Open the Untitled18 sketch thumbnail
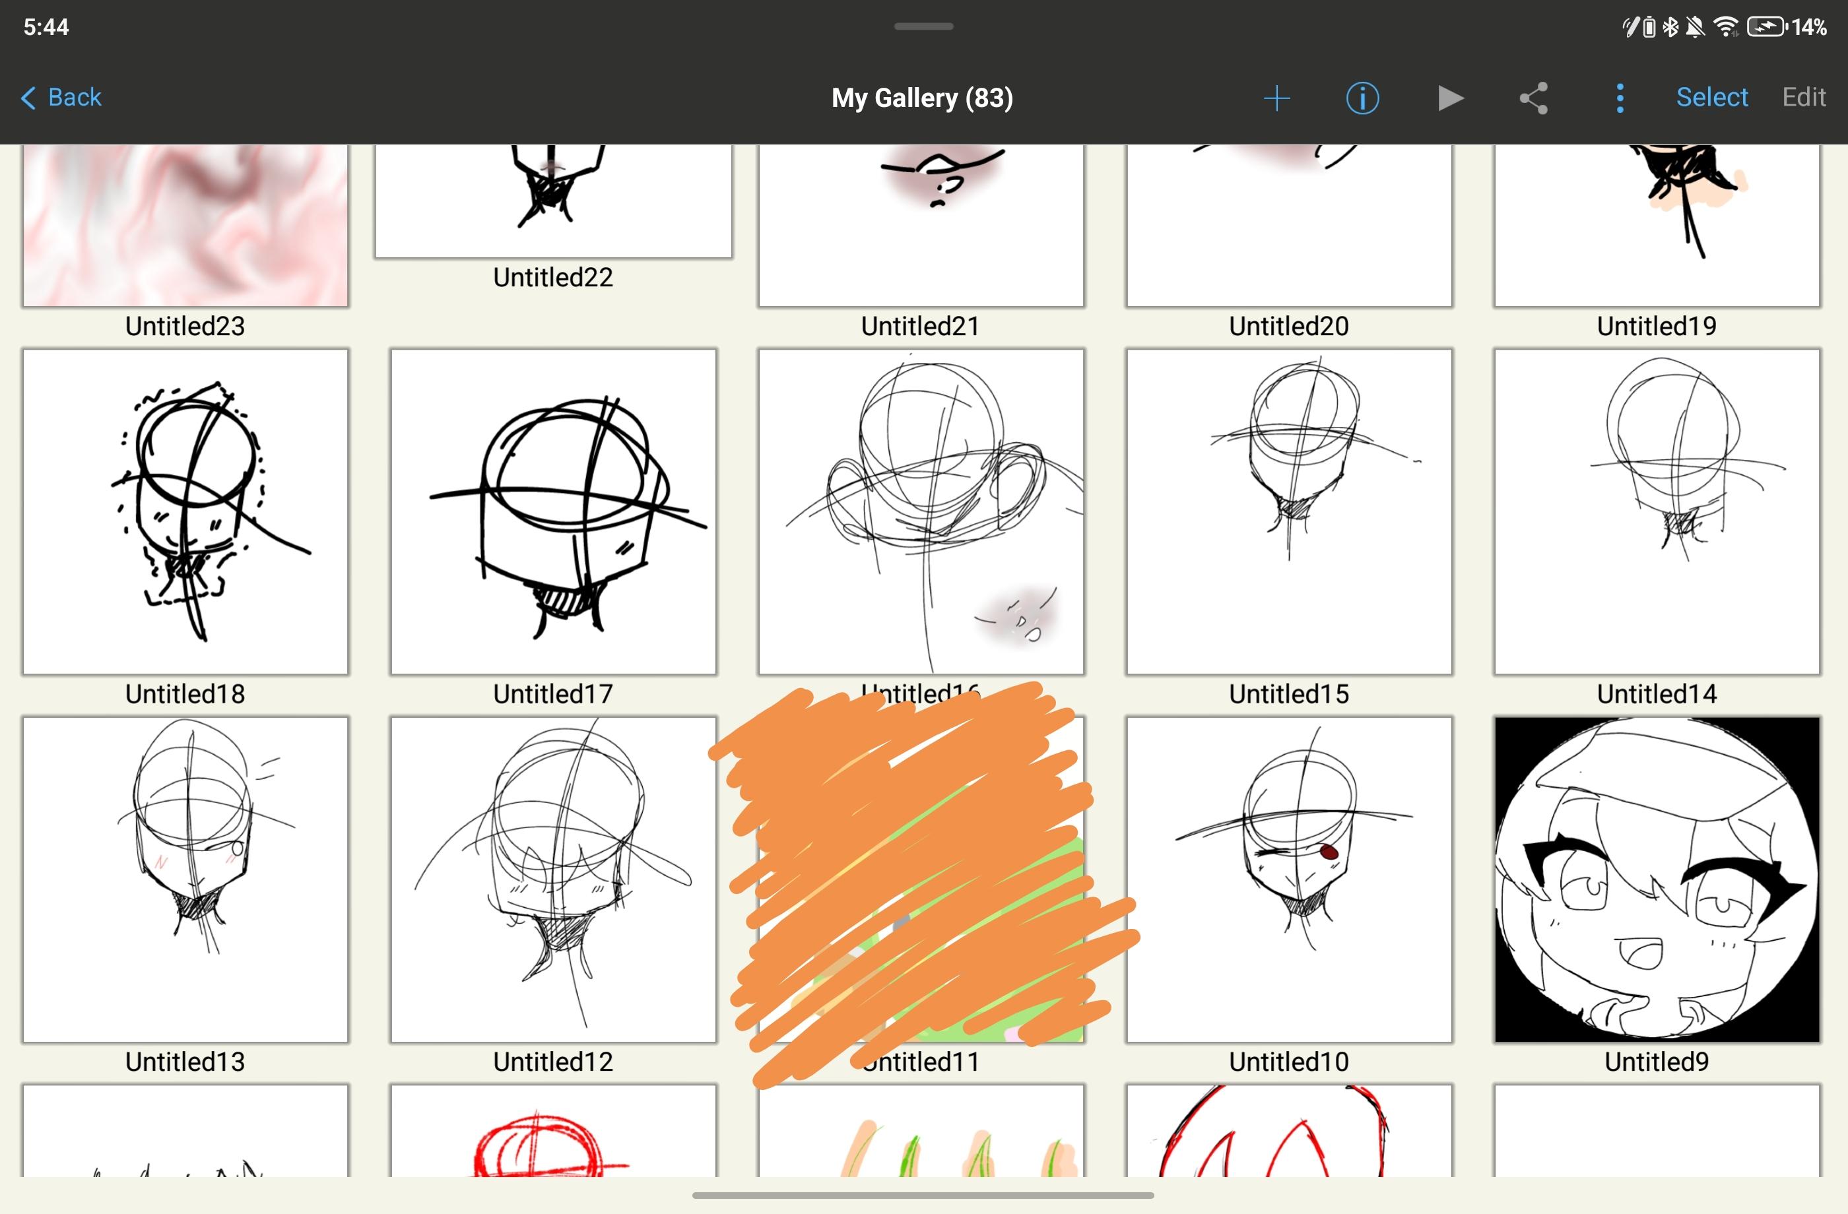1848x1214 pixels. point(185,511)
